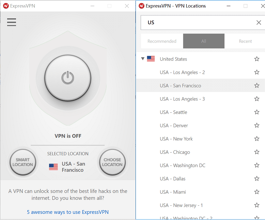Click the ExpressVPN logo in VPN Locations title
Screen dimensions: 265x220
click(x=141, y=6)
